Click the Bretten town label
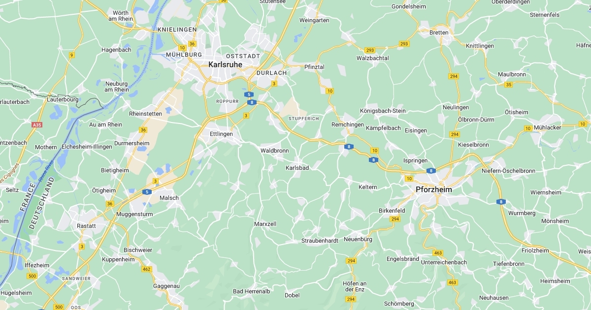Screen dimensions: 591x310 click(439, 33)
